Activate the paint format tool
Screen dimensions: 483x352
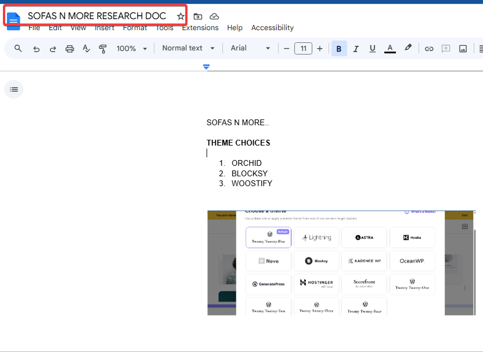point(103,49)
